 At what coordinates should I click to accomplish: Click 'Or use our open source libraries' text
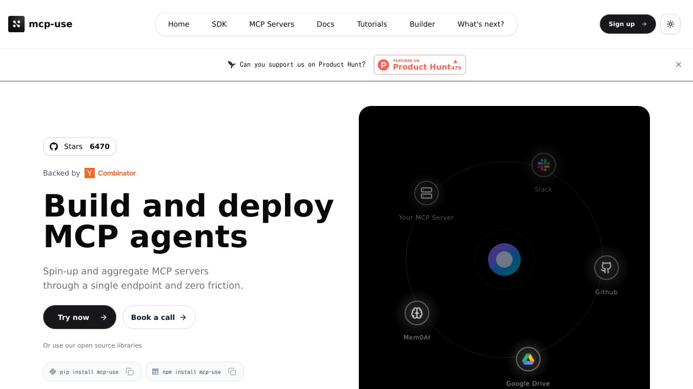[x=92, y=345]
